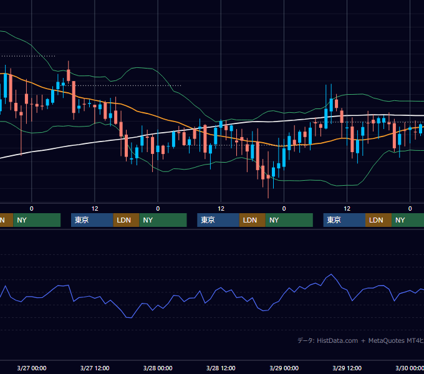Click the NY session block spanning 3/27 00:00
The image size is (424, 374).
point(37,220)
